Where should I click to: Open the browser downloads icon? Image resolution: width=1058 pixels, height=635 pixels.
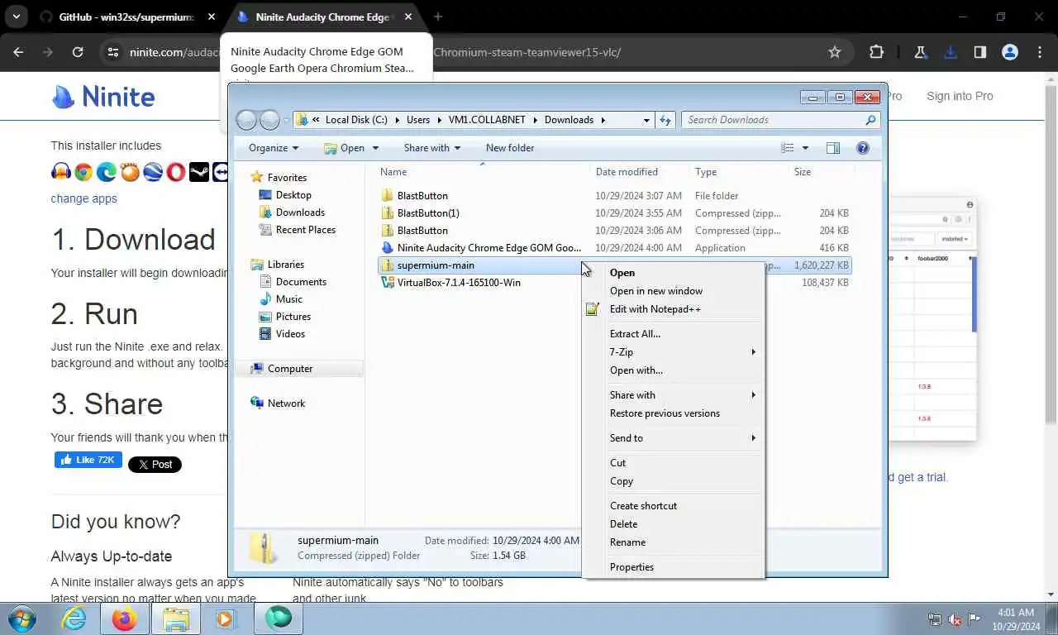(951, 52)
